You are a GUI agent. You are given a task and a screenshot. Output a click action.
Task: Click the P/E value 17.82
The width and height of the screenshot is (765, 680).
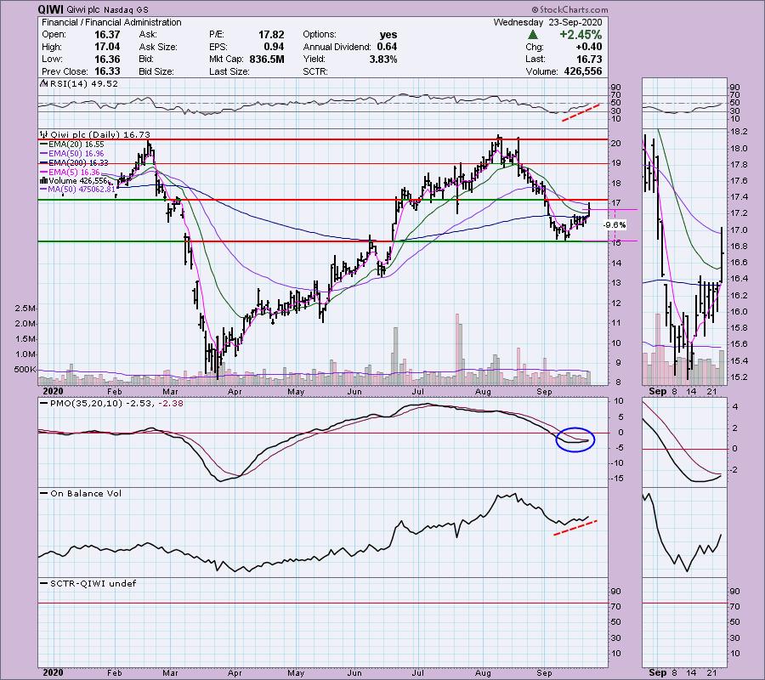271,35
